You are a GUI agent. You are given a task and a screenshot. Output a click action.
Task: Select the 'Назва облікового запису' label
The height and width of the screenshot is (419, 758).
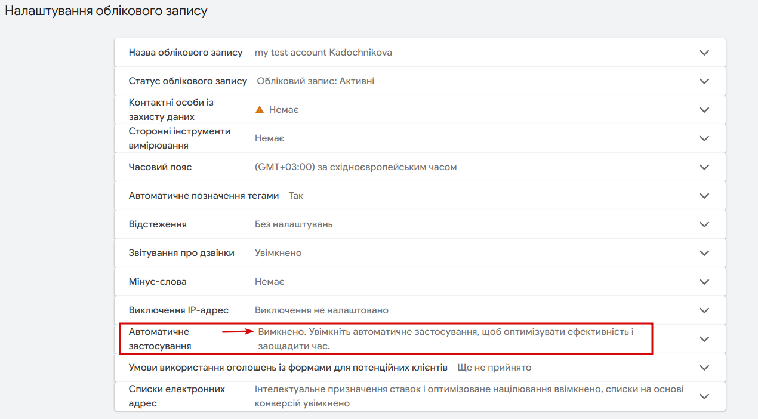(x=186, y=53)
